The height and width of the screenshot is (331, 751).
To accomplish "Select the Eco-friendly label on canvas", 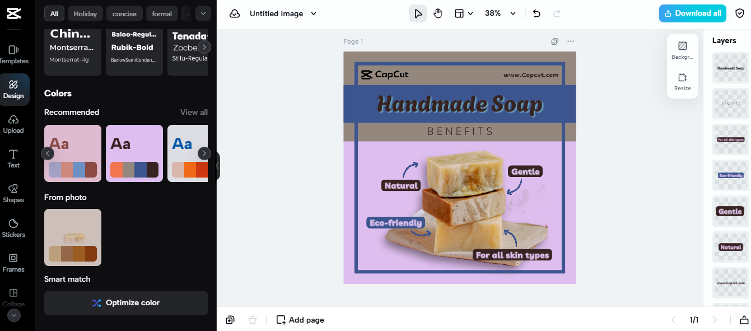I will (x=395, y=223).
